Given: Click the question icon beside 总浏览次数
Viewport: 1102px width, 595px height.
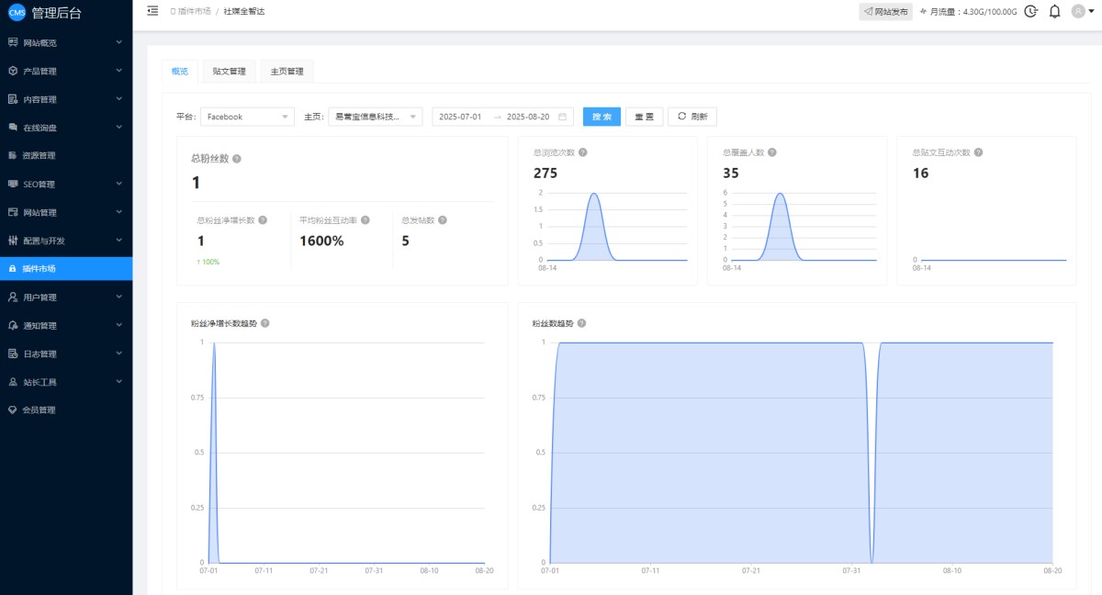Looking at the screenshot, I should (583, 152).
